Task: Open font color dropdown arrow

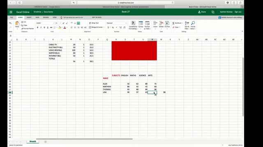Action: pyautogui.click(x=67, y=27)
